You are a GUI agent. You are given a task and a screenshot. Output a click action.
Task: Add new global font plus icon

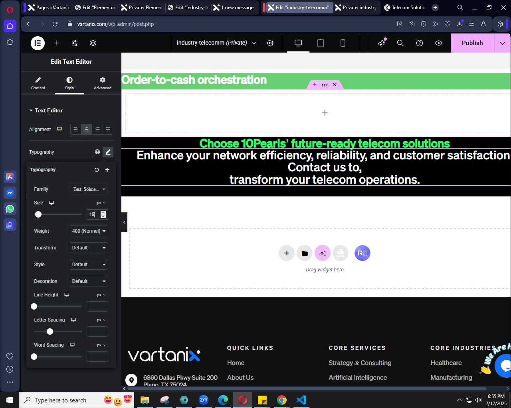[x=107, y=170]
